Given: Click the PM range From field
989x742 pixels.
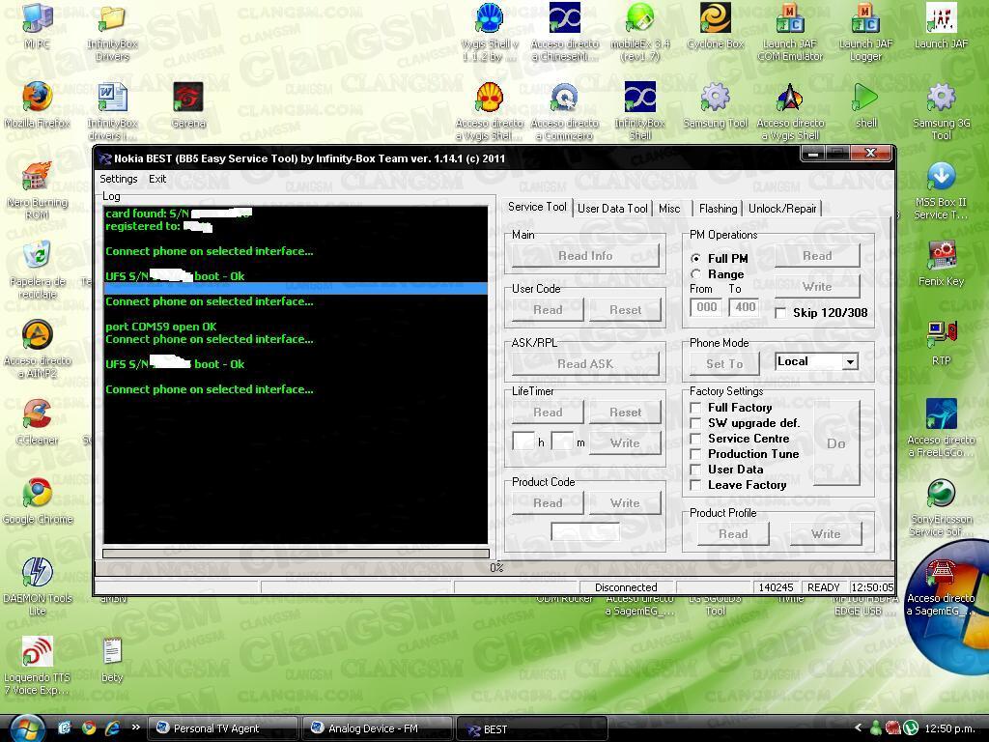Looking at the screenshot, I should coord(706,307).
